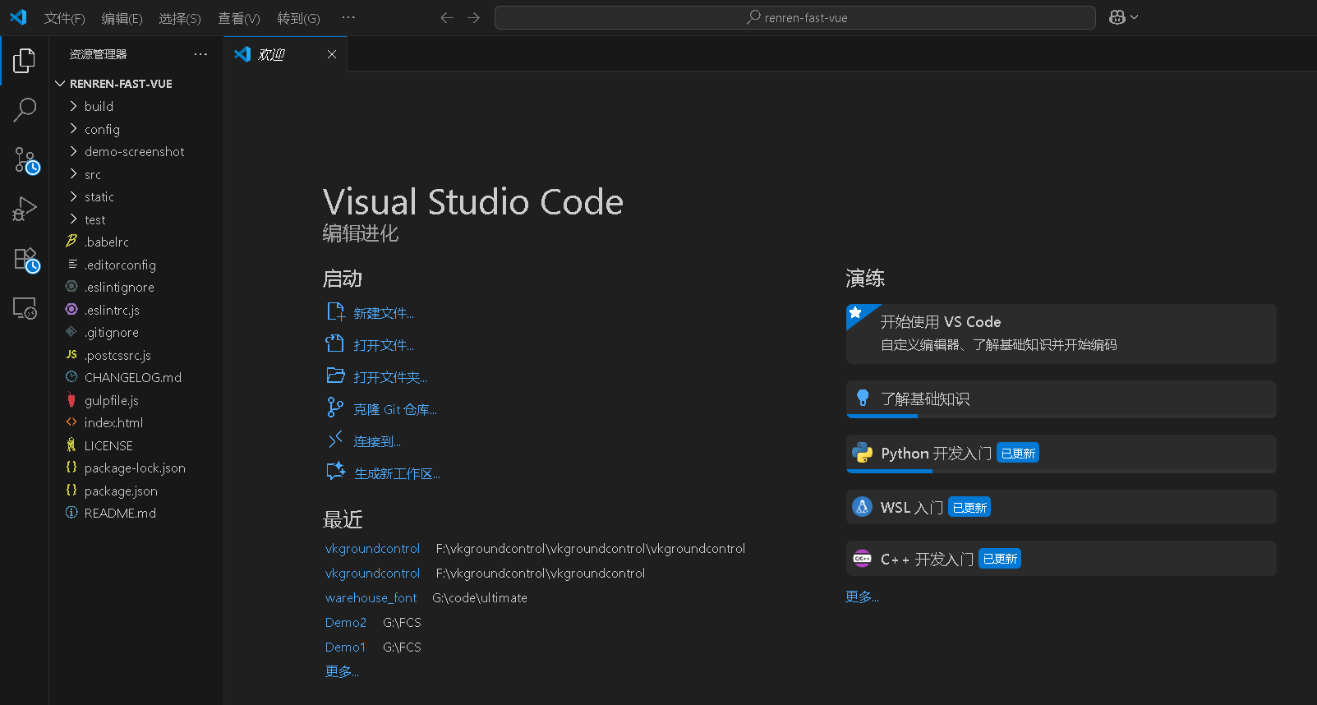The image size is (1317, 705).
Task: Open Explorer panel more actions (…) menu
Action: pyautogui.click(x=200, y=54)
